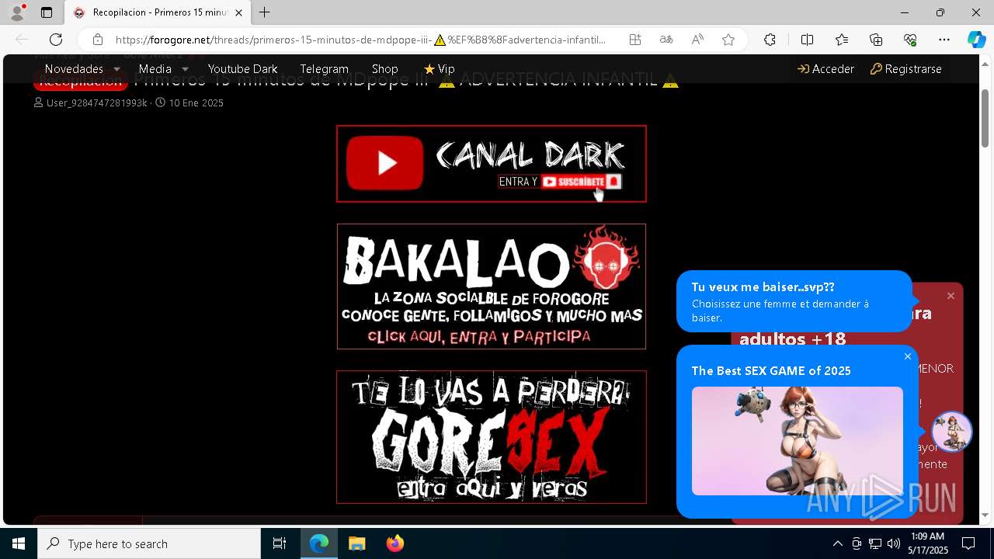
Task: Close the Recopilacion browser tab
Action: click(x=238, y=12)
